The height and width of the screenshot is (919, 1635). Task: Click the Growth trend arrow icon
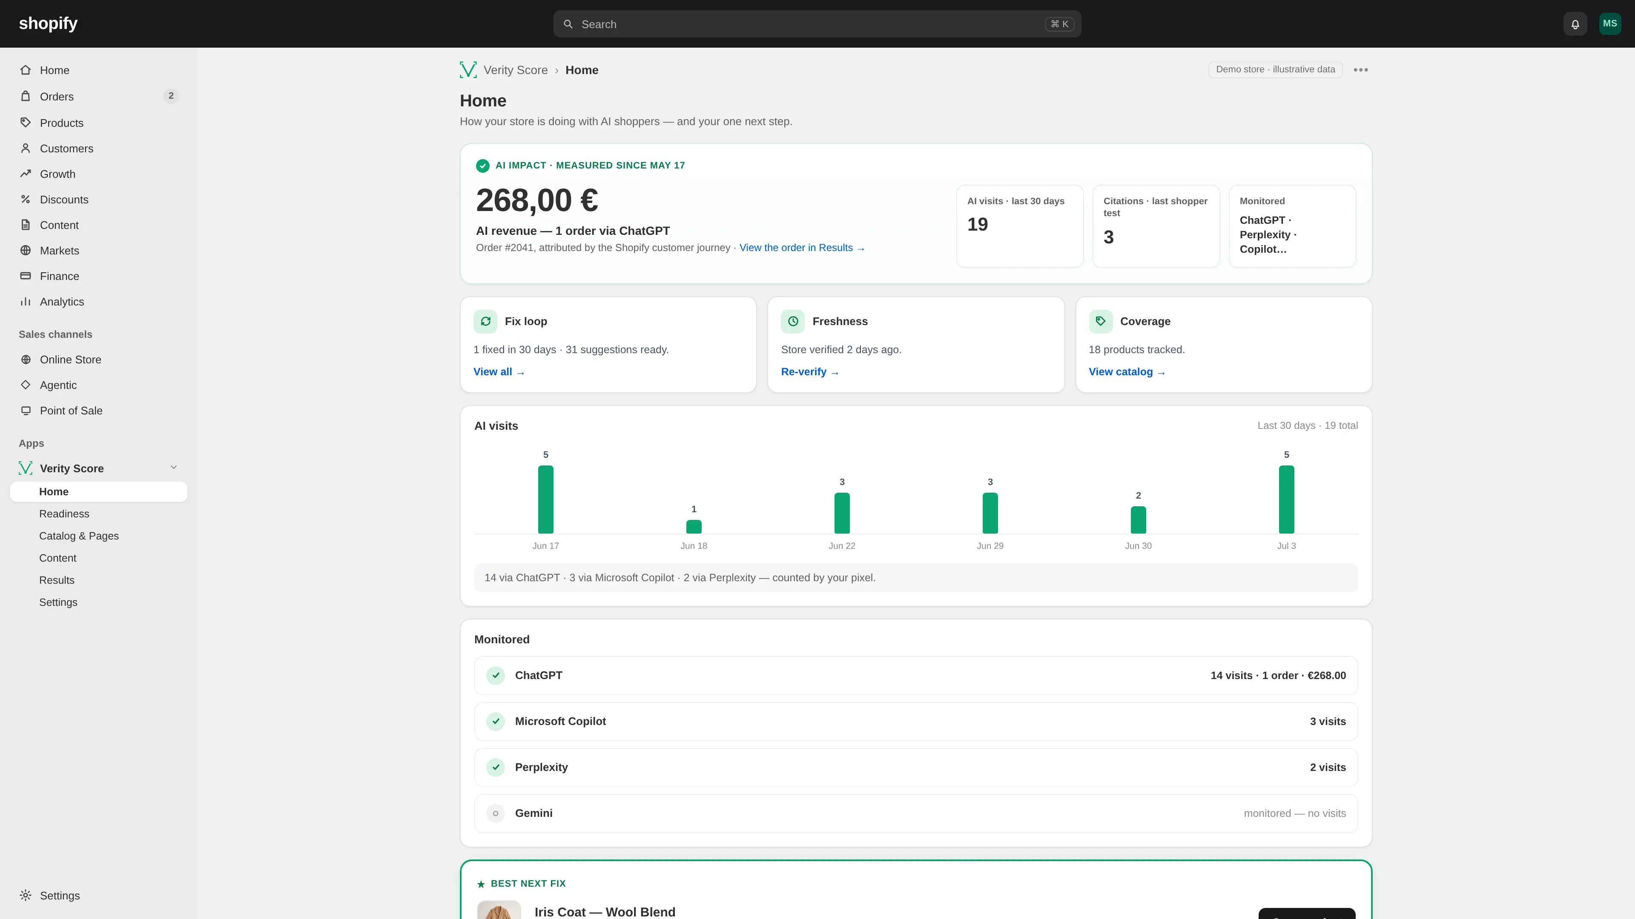(26, 173)
